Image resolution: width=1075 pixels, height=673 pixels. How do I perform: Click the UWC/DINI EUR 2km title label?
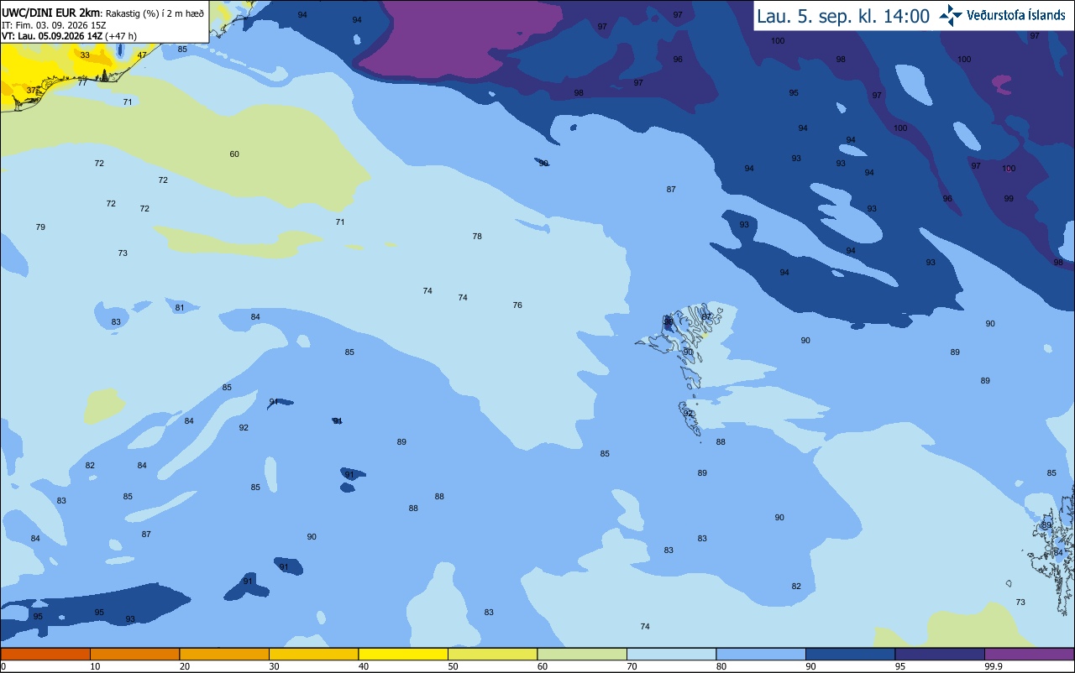[50, 12]
